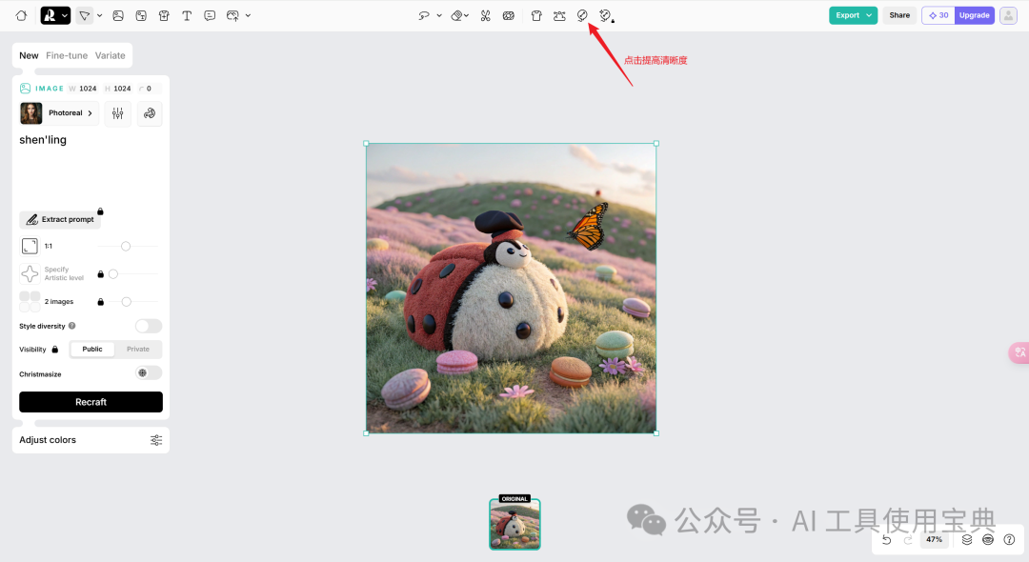
Task: Select the Text tool in the toolbar
Action: click(187, 15)
